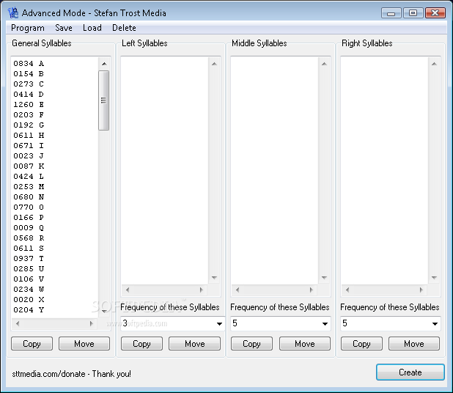Select the row "0568 R"
Viewport: 453px width, 393px height.
coord(29,238)
